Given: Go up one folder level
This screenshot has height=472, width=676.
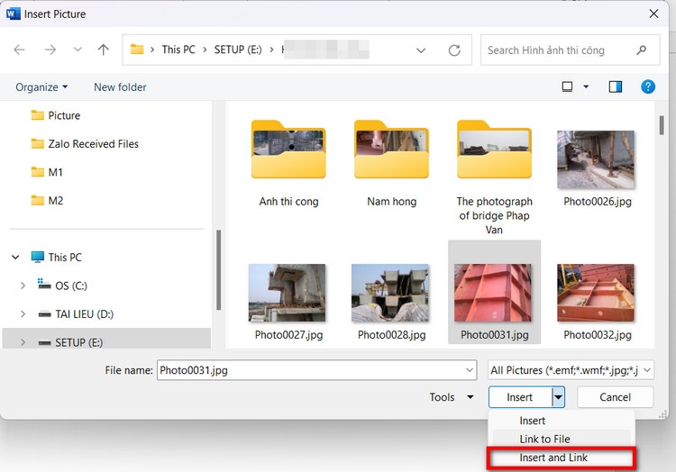Looking at the screenshot, I should pyautogui.click(x=103, y=50).
